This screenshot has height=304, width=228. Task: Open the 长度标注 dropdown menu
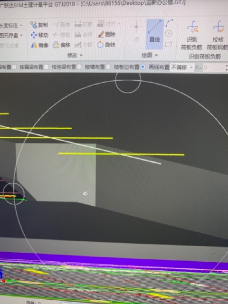pos(11,25)
